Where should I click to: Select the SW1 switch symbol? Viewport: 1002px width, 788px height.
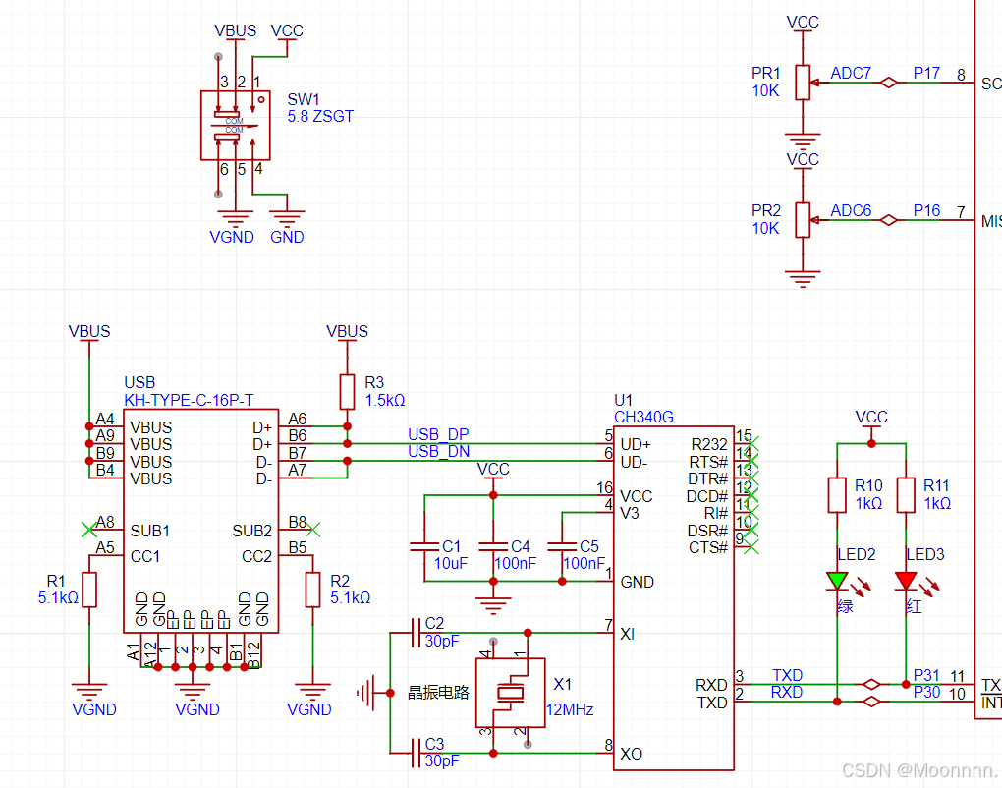[x=235, y=125]
